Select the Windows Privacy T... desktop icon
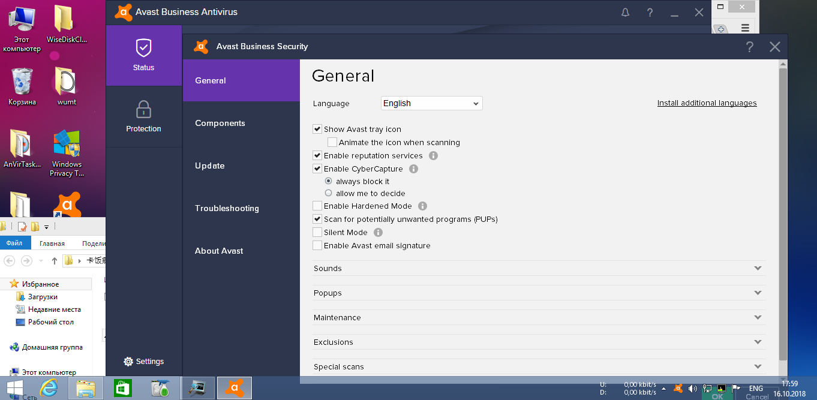The image size is (817, 400). [x=67, y=154]
